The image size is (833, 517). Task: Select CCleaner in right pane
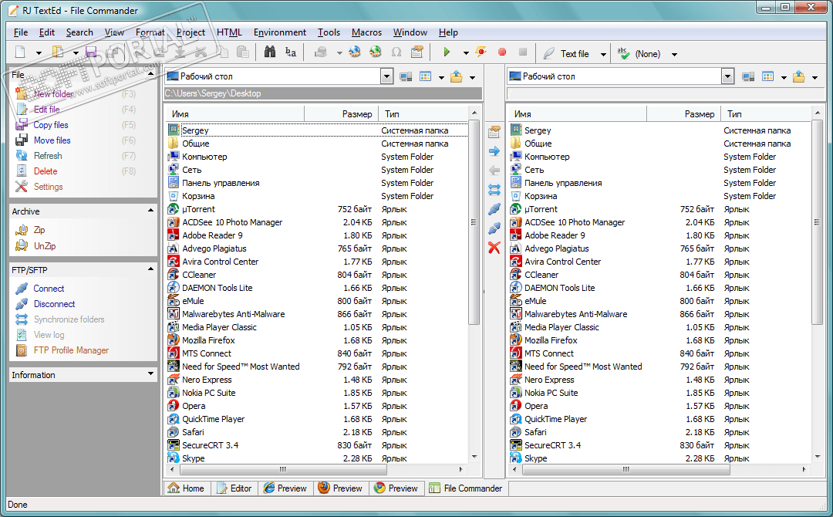pyautogui.click(x=541, y=275)
